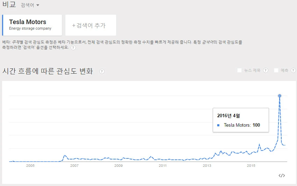Screen dimensions: 297x186
Task: Click the 2009 axis label
Action: coord(119,165)
